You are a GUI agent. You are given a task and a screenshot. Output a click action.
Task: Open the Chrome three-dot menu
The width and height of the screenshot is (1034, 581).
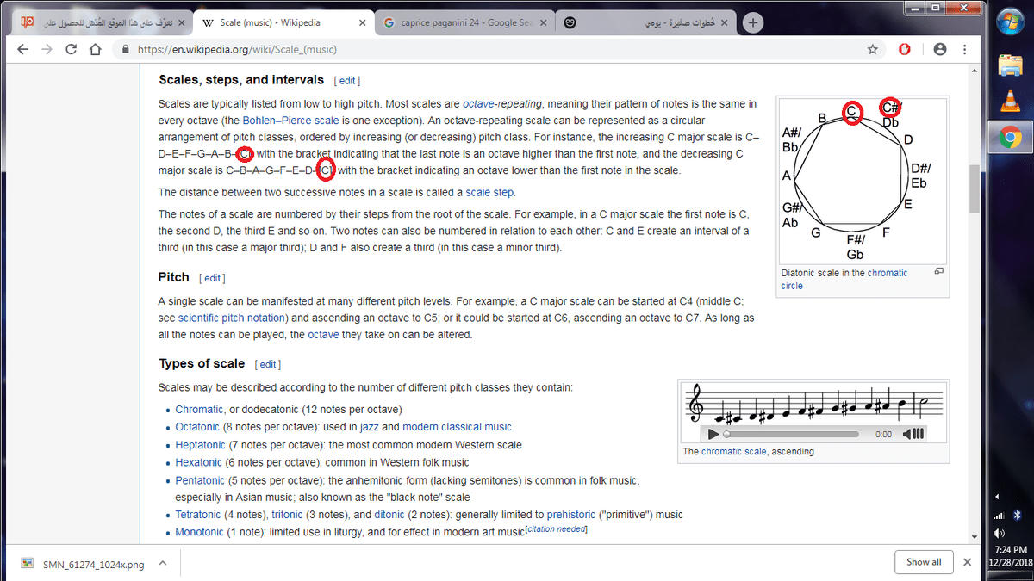964,49
